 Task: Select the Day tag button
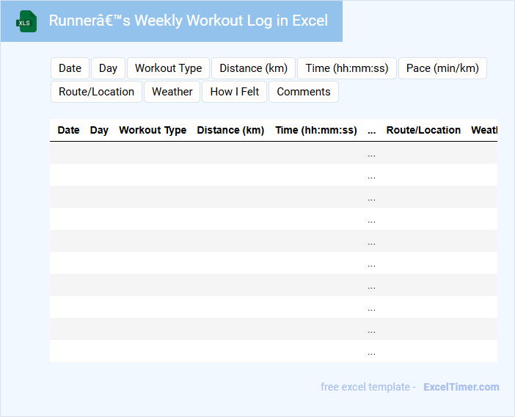point(108,68)
